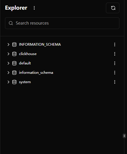This screenshot has width=127, height=154.
Task: Click the clickhouse database icon
Action: (14, 54)
